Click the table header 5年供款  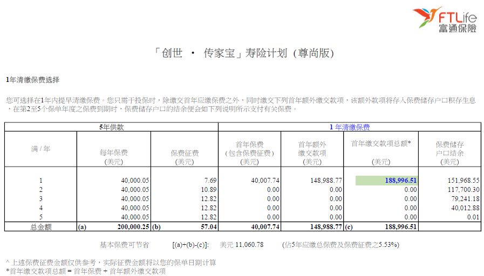pyautogui.click(x=112, y=127)
